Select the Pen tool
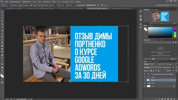Viewport: 178px width, 100px height. pyautogui.click(x=2, y=55)
